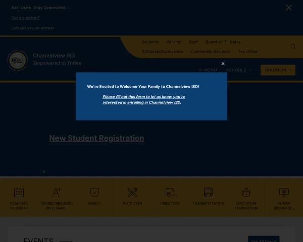The width and height of the screenshot is (303, 242).
Task: Dismiss the top announcement banner
Action: click(289, 8)
